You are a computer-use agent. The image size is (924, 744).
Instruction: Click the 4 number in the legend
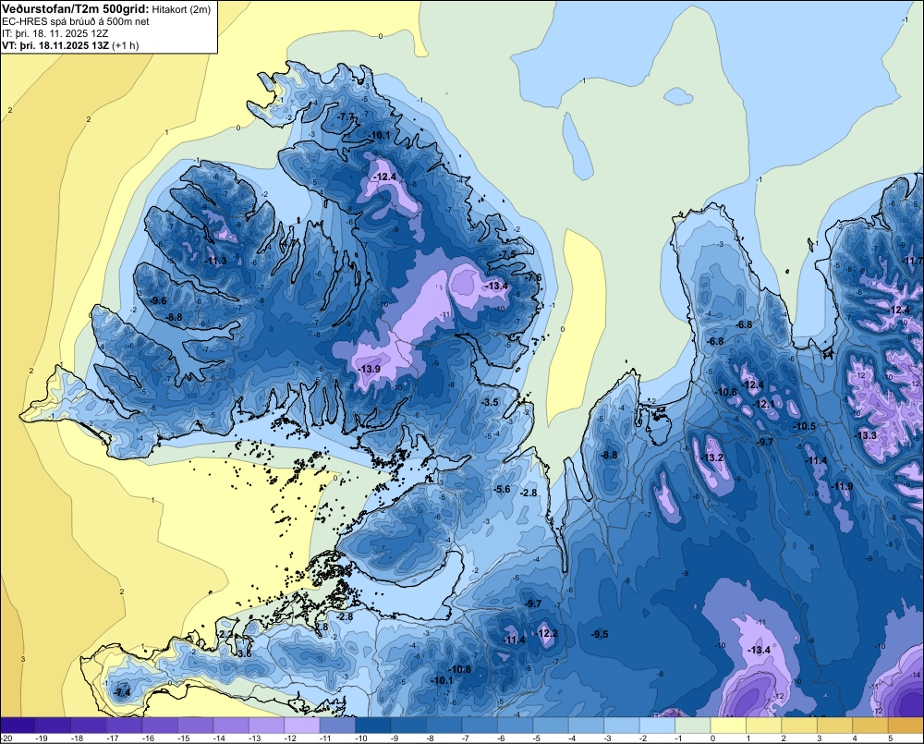point(856,738)
